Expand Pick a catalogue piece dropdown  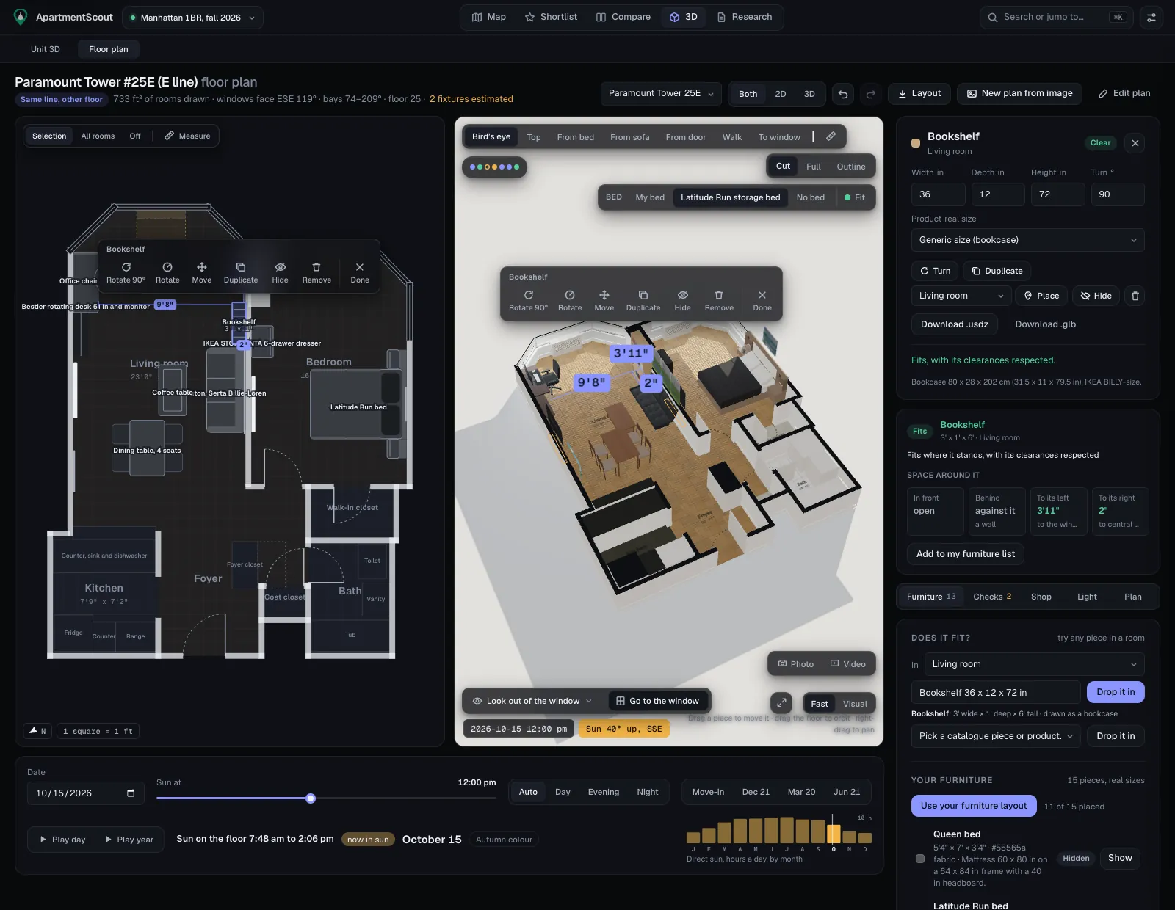pos(995,736)
